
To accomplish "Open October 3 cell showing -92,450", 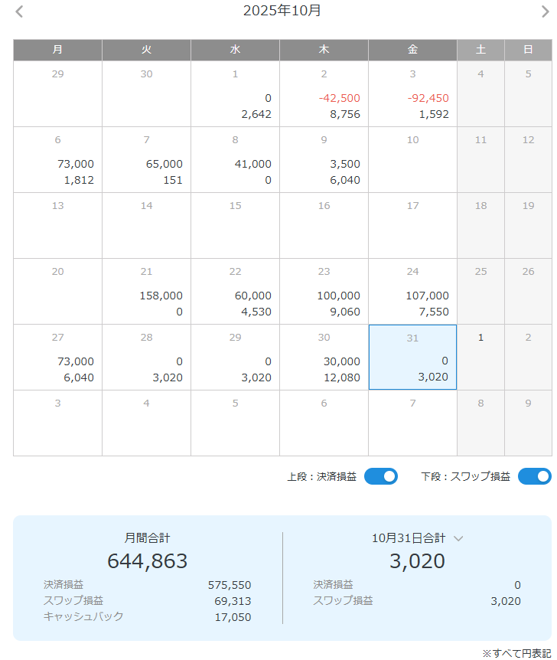I will coord(412,94).
